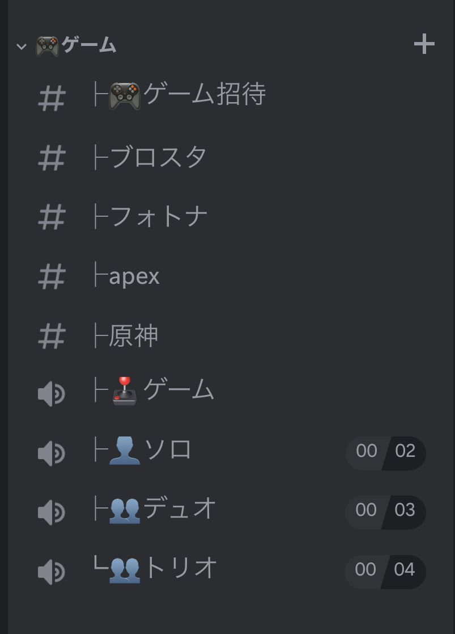455x634 pixels.
Task: Click the speaker icon beside デュオ
Action: [x=51, y=513]
